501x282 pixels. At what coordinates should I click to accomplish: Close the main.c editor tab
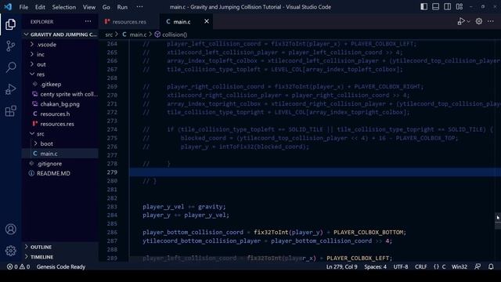(x=207, y=21)
